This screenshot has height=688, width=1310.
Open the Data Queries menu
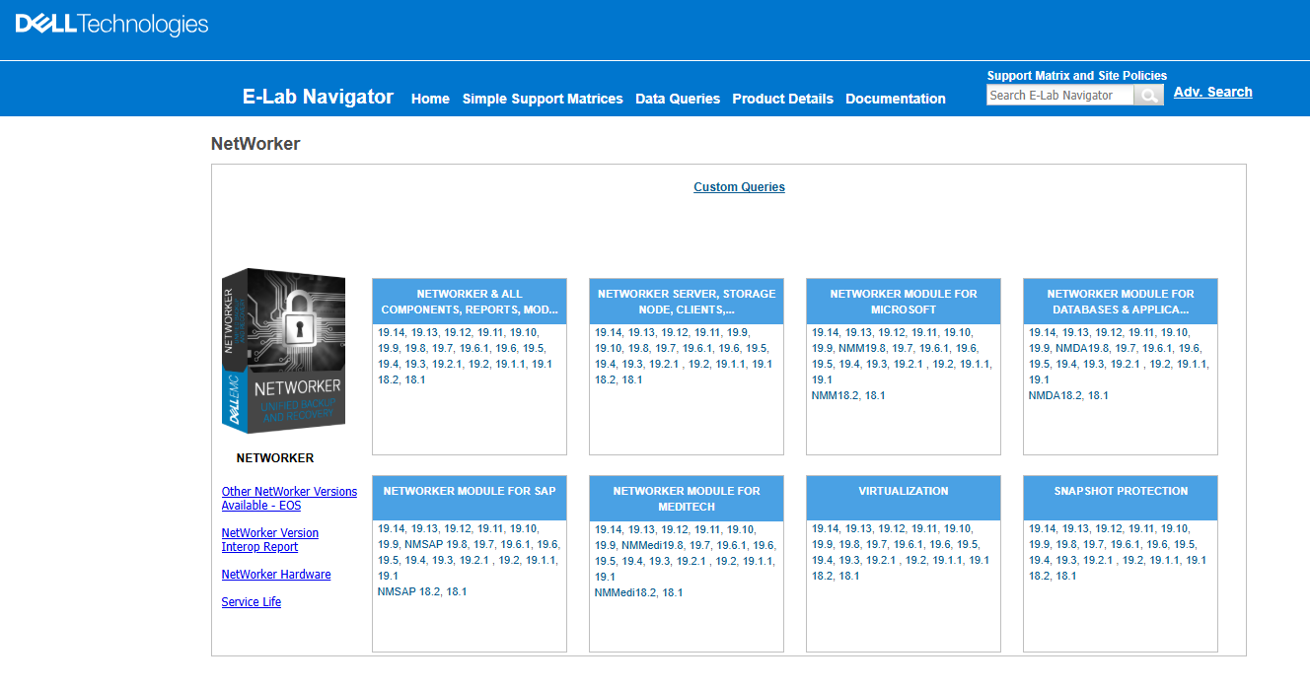tap(678, 99)
